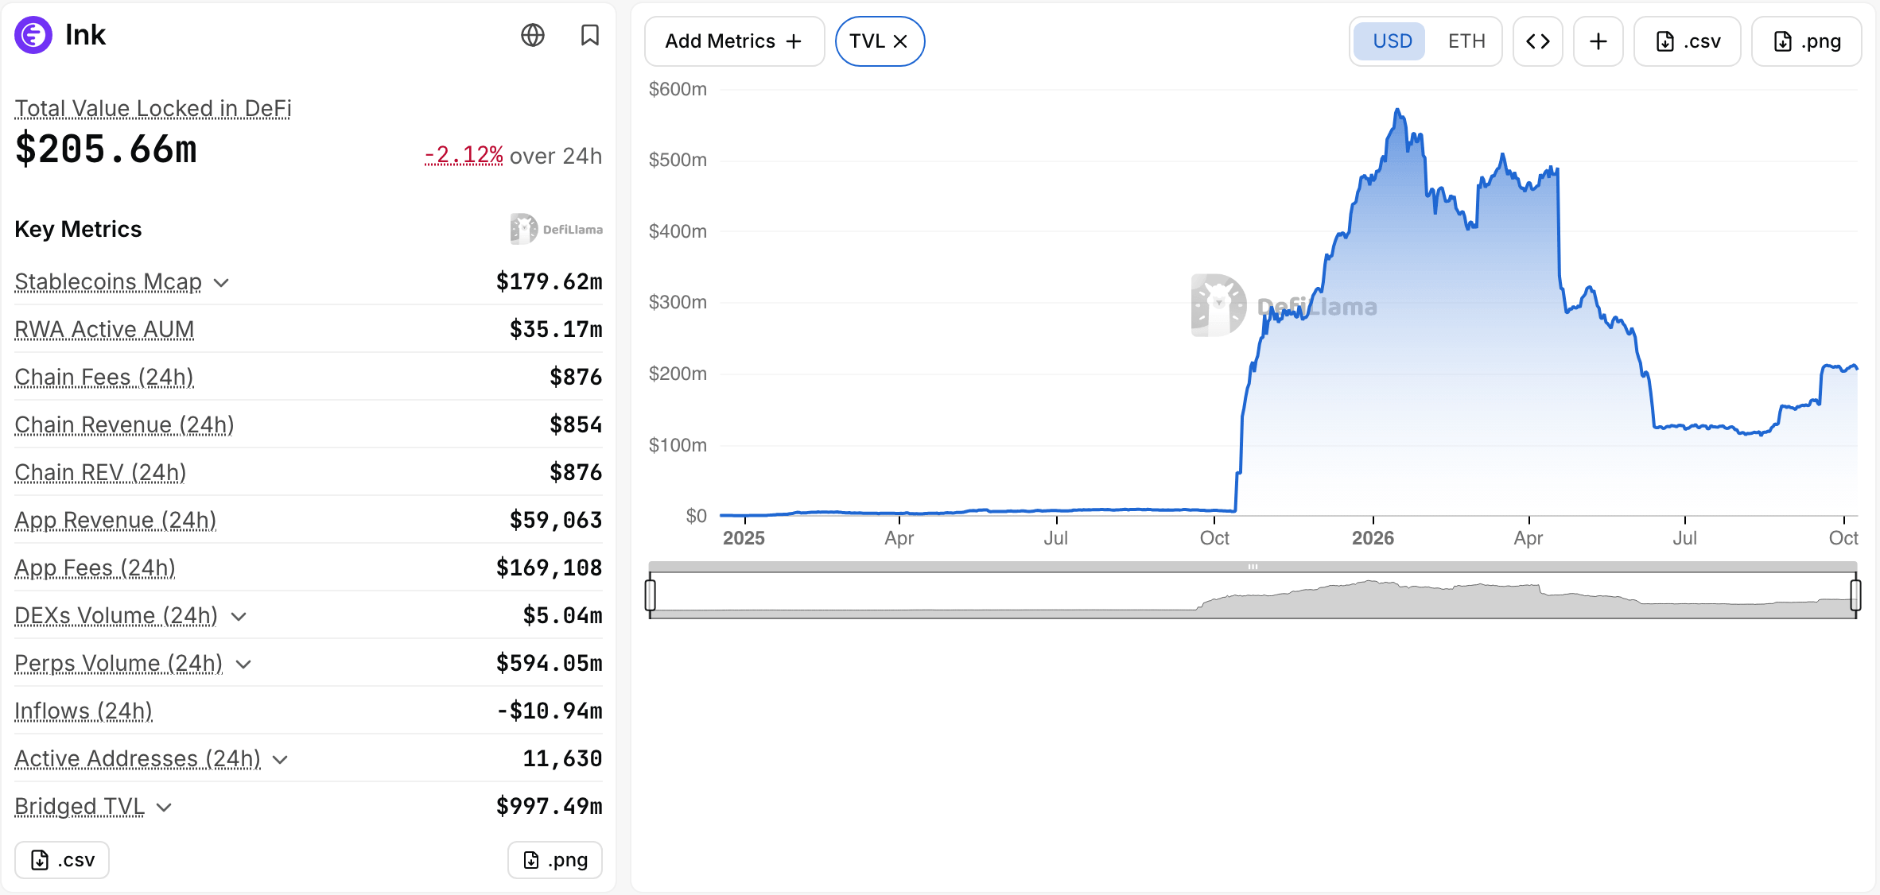Click the App Fees (24h) label

click(x=95, y=568)
